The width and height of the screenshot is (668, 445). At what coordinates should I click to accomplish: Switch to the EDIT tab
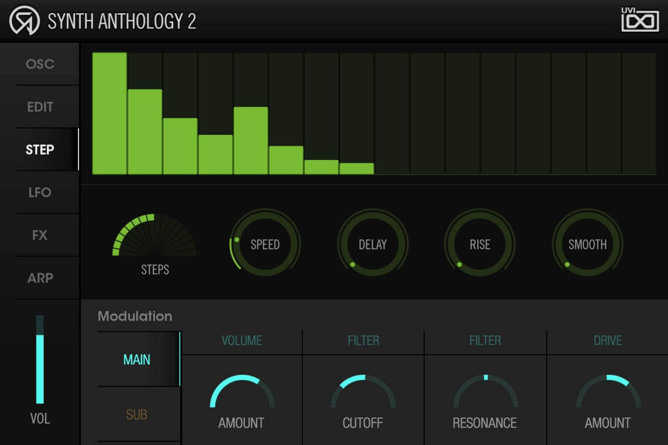pos(40,107)
